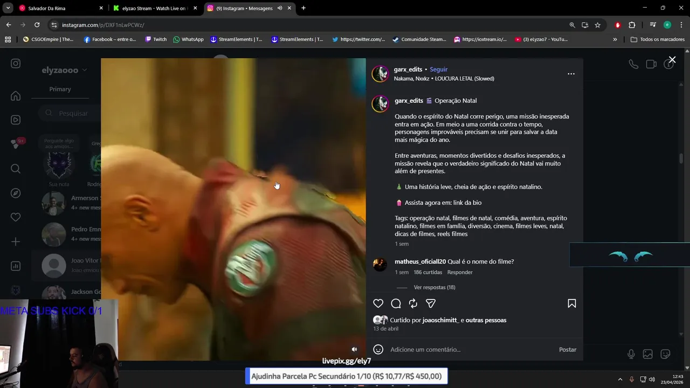The width and height of the screenshot is (690, 388).
Task: Expand the hidden bookmarks chevron
Action: [615, 39]
